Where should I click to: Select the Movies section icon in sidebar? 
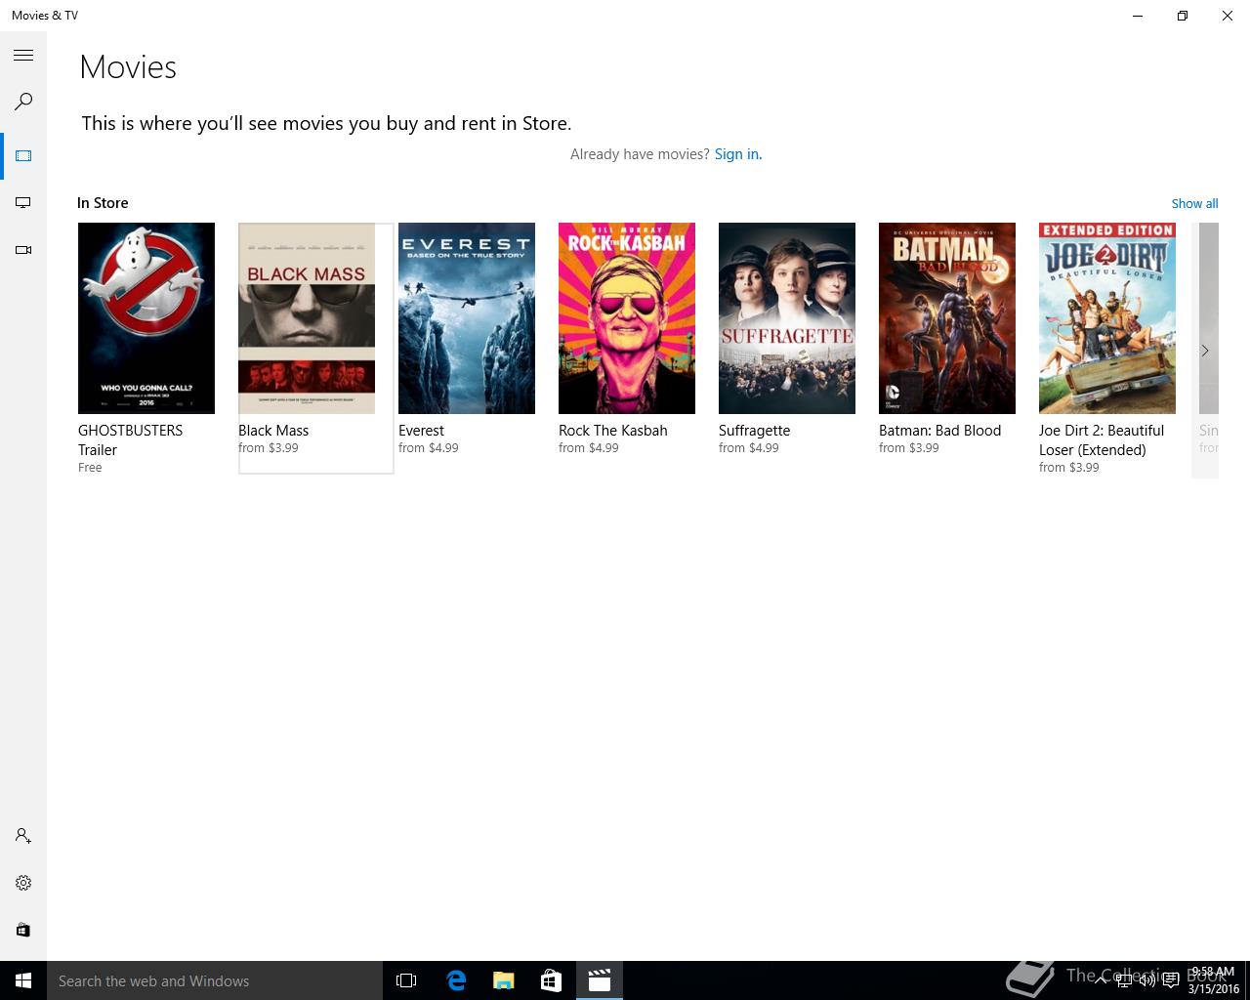coord(23,156)
